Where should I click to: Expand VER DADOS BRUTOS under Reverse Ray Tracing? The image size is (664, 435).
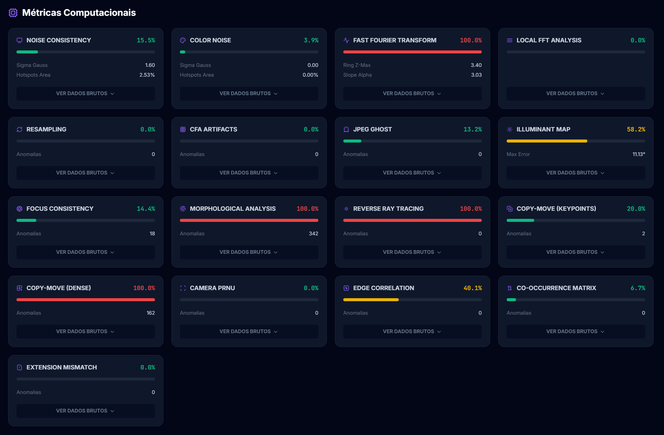(x=412, y=252)
